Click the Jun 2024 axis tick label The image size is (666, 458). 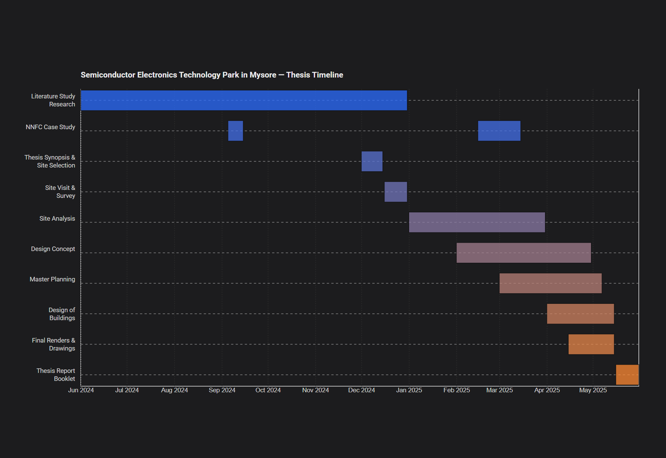81,390
